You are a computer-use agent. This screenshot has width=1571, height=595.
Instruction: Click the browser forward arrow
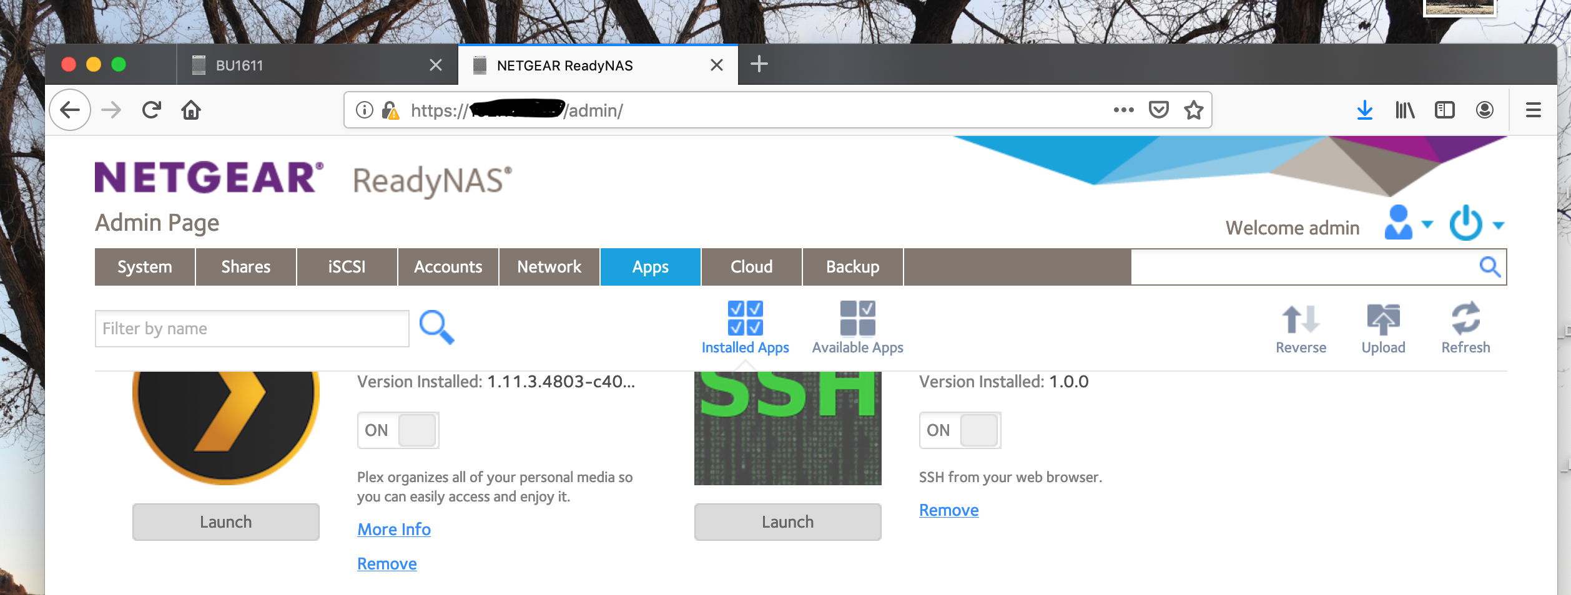click(x=111, y=110)
